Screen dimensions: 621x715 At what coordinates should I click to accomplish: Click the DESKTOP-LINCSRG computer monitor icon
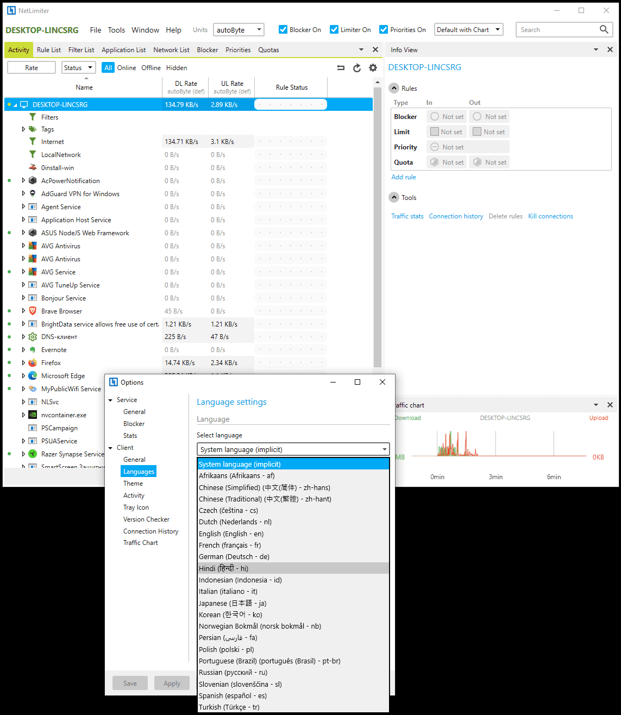(24, 105)
